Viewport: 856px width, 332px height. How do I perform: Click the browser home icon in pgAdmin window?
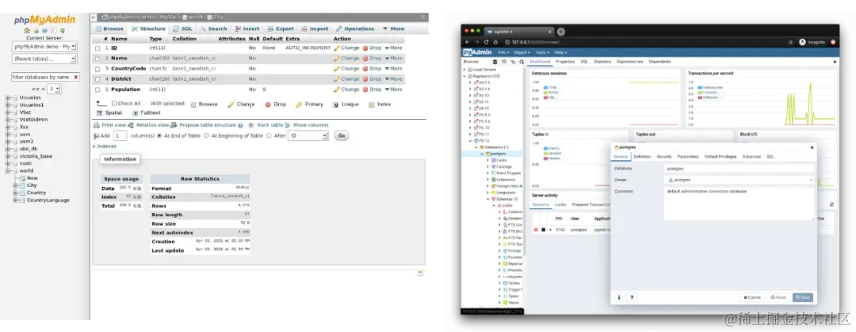[495, 42]
